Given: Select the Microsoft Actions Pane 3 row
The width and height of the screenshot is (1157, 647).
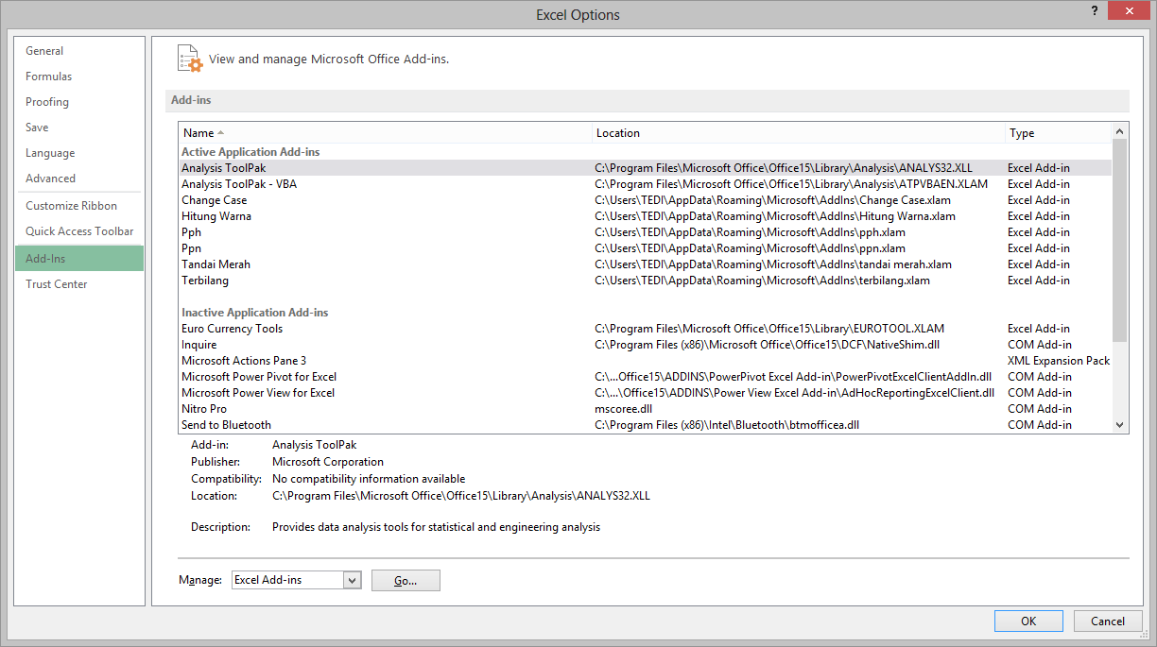Looking at the screenshot, I should pyautogui.click(x=645, y=361).
